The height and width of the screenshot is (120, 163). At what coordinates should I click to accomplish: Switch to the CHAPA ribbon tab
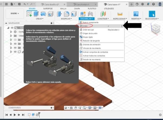pyautogui.click(x=77, y=8)
